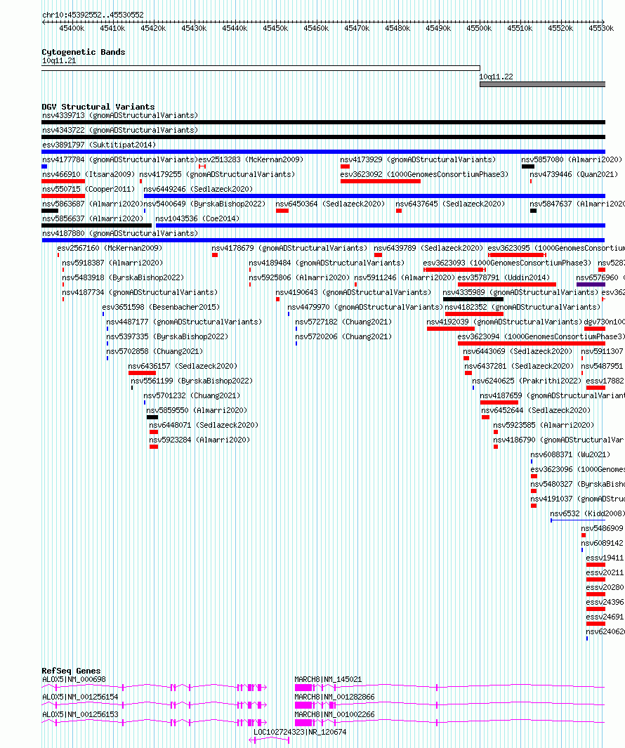Screen dimensions: 625x748
Task: Open LOC102724323|NR_120674 gene label
Action: [300, 733]
